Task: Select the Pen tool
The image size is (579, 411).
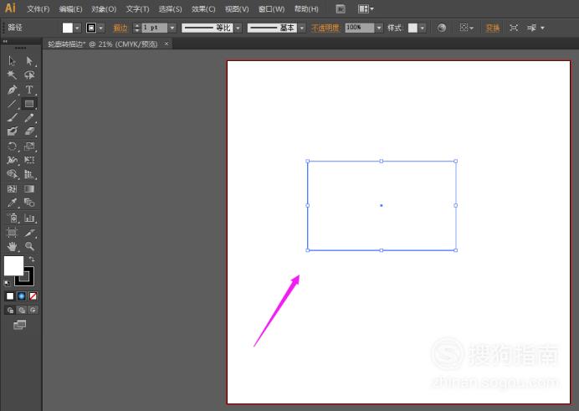Action: 13,90
